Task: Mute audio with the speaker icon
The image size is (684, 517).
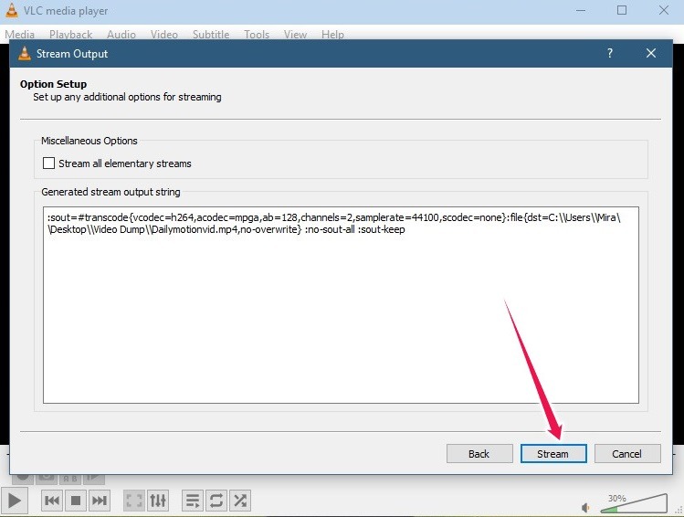Action: click(585, 507)
